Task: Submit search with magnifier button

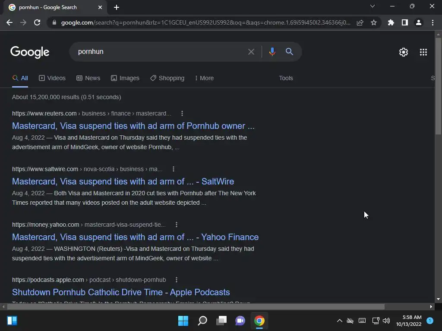Action: 289,52
